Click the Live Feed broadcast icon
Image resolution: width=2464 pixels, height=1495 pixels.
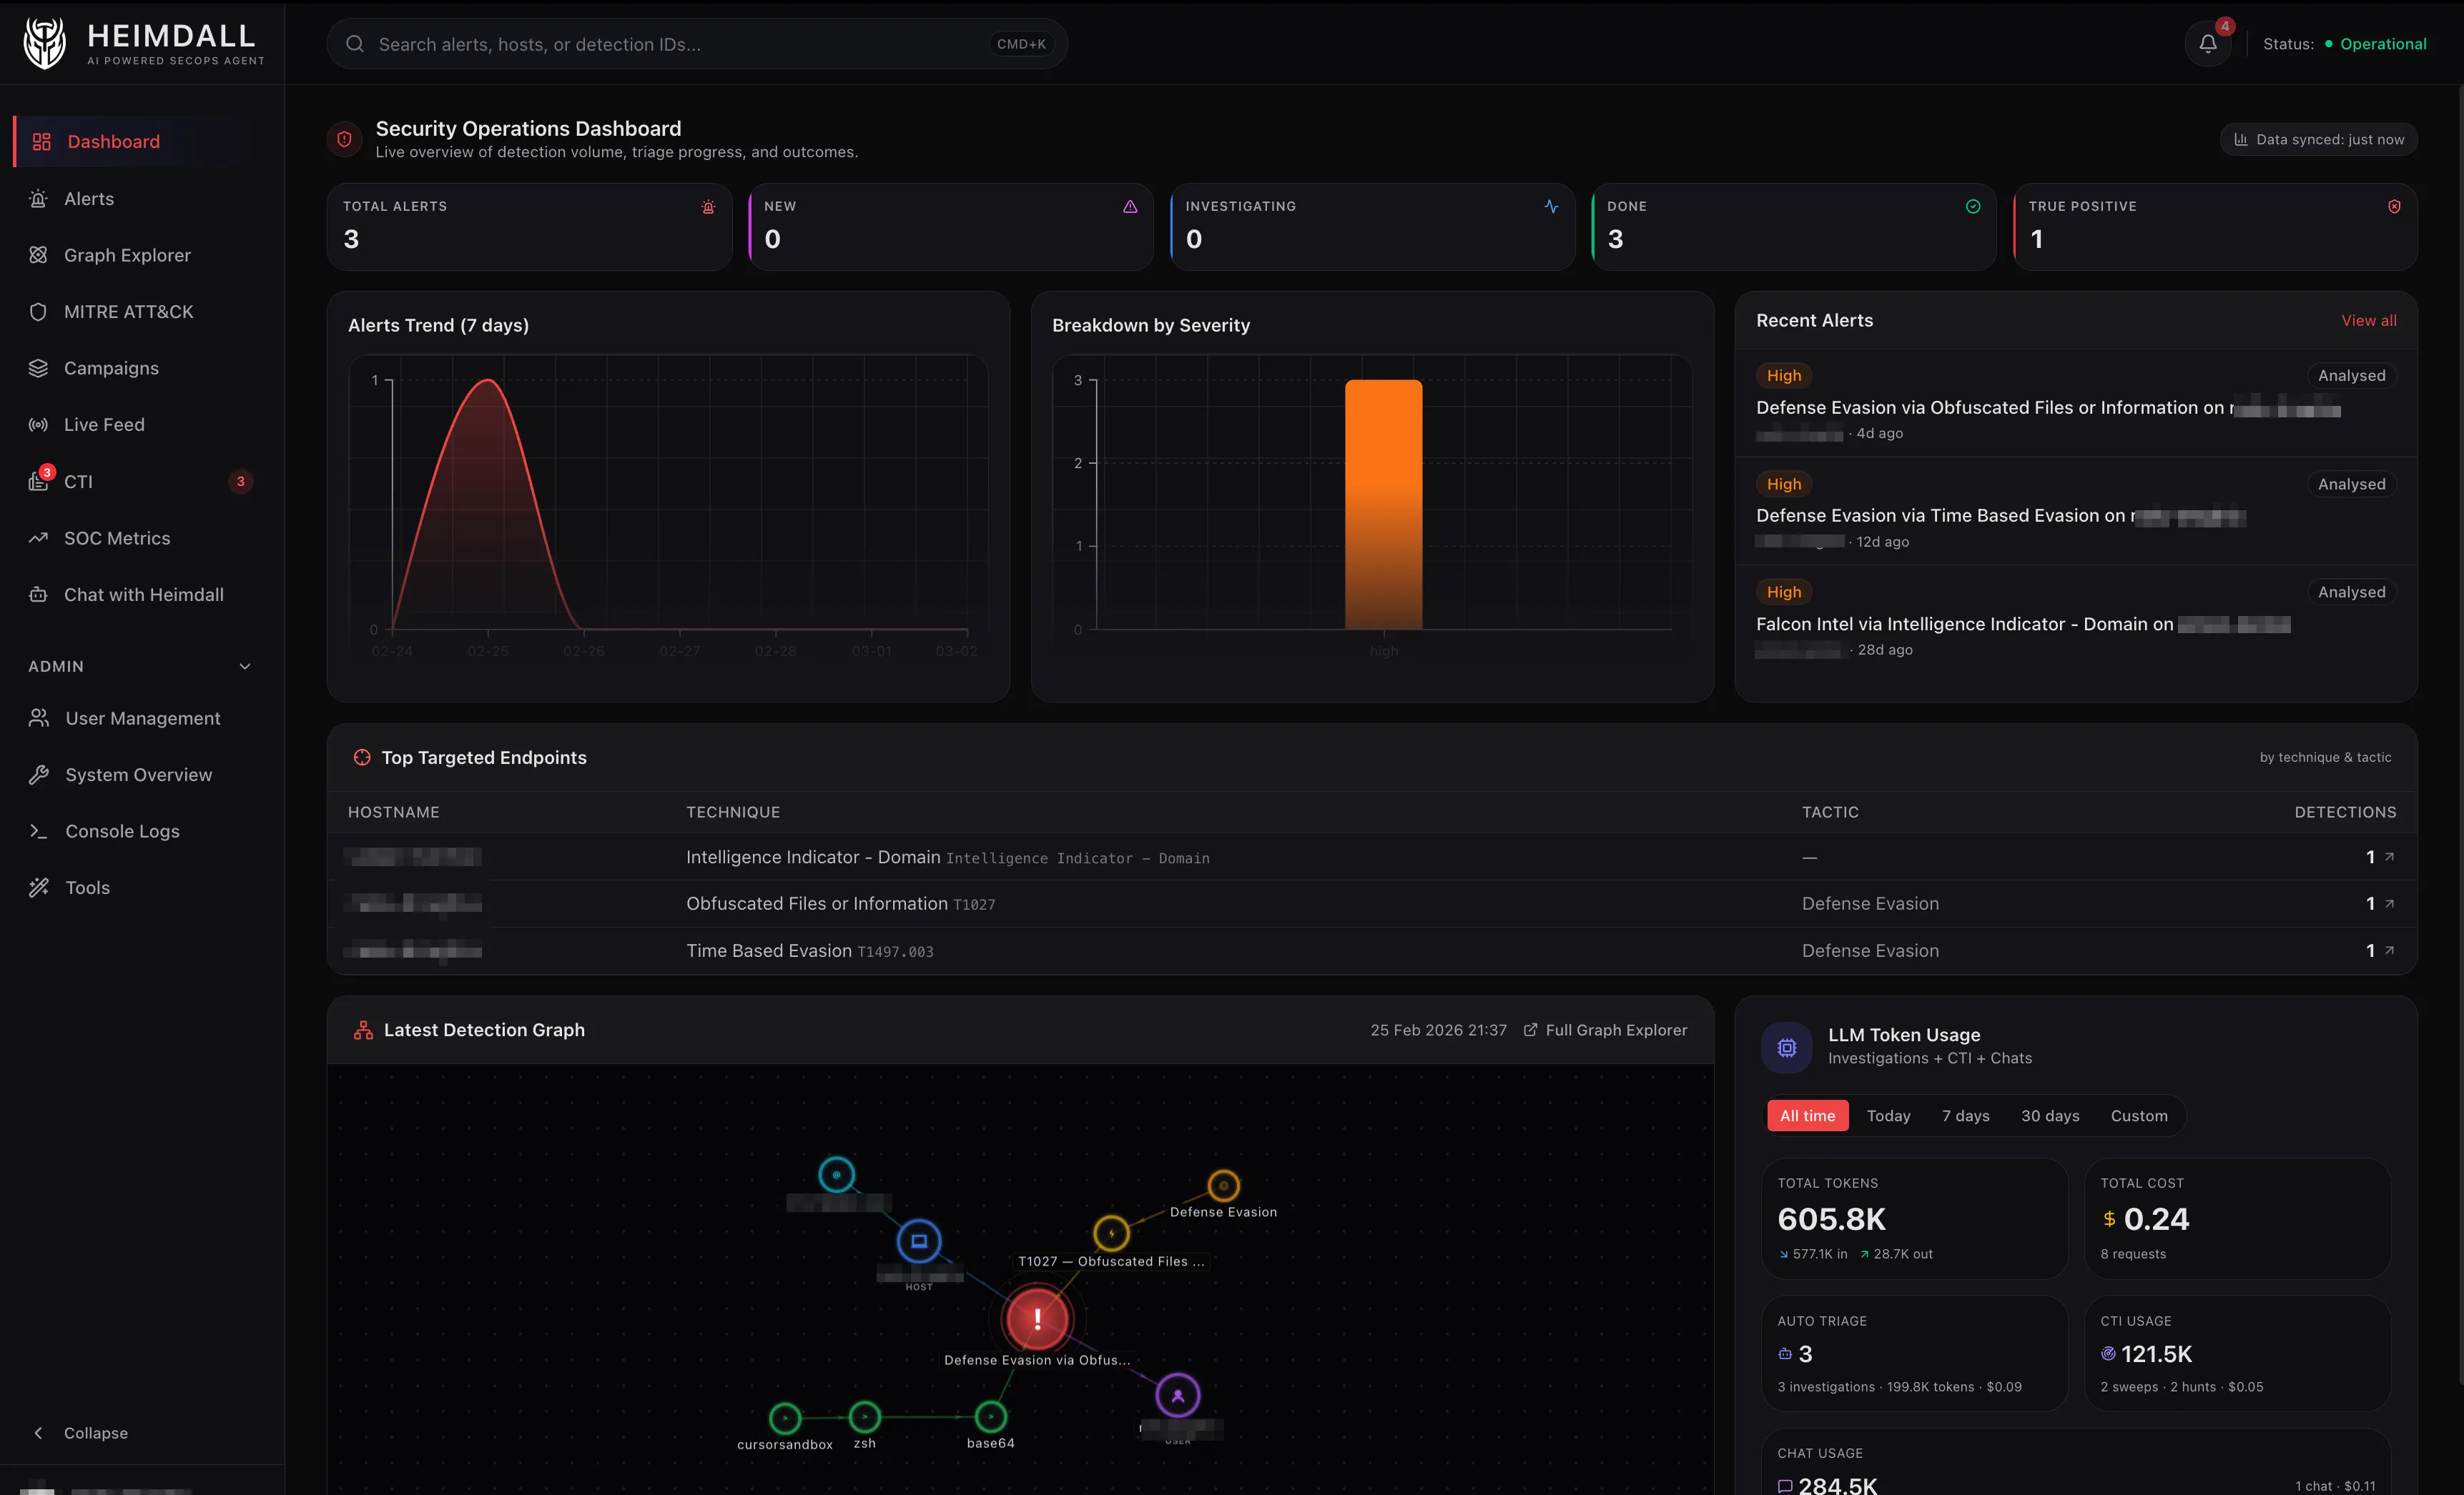point(38,424)
